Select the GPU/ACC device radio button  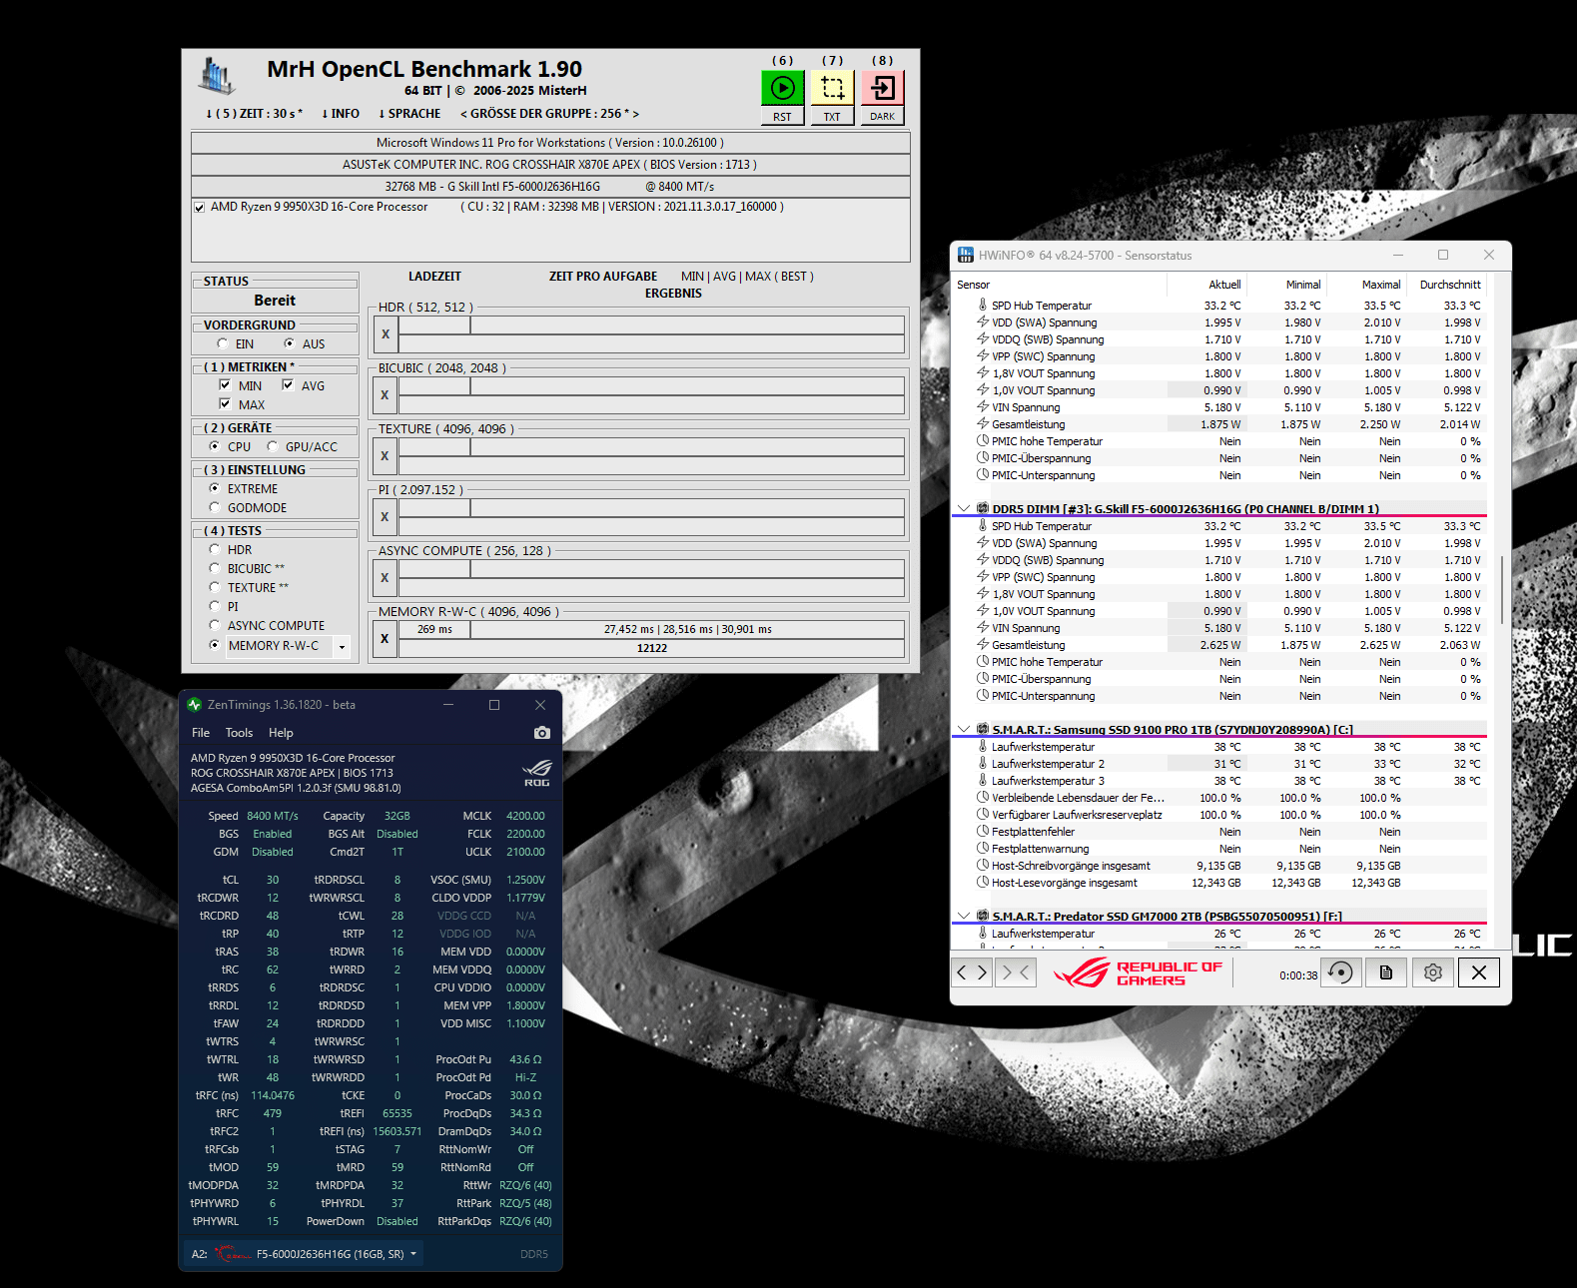(x=272, y=446)
